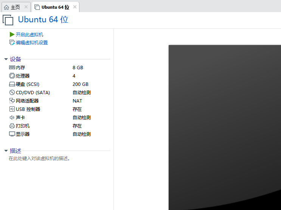281x210 pixels.
Task: Open 编辑虚拟机设置 link
Action: click(x=32, y=43)
